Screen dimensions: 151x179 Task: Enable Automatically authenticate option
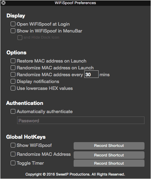[x=13, y=111]
